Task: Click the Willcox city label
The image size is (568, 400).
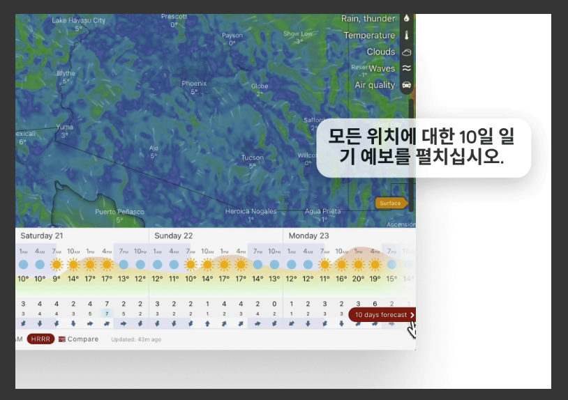Action: pyautogui.click(x=308, y=155)
